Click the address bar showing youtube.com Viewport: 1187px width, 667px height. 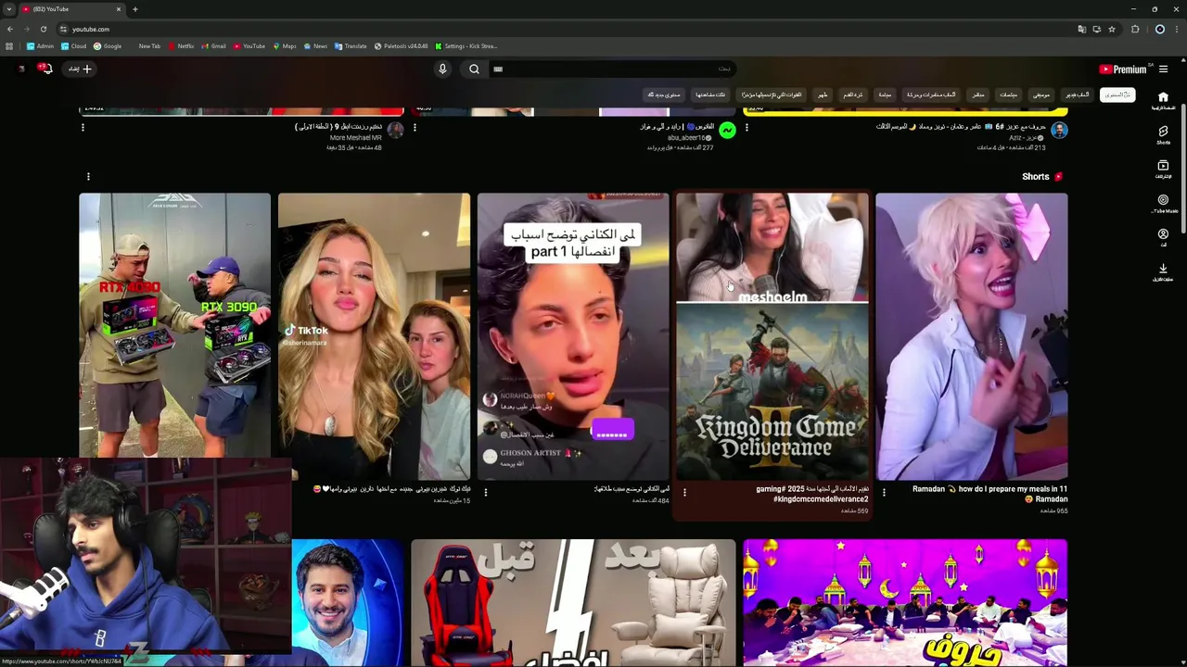pos(556,29)
